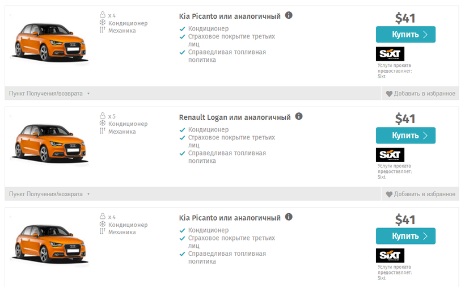Click the Sixt logo in Renault Logan listing
Viewport: 465px width, 287px height.
click(390, 155)
